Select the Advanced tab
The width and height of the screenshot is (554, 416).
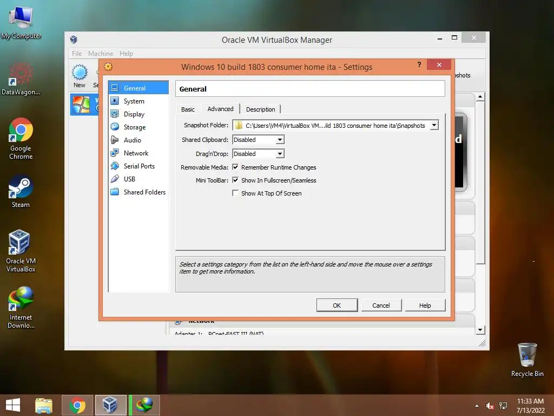[x=221, y=108]
